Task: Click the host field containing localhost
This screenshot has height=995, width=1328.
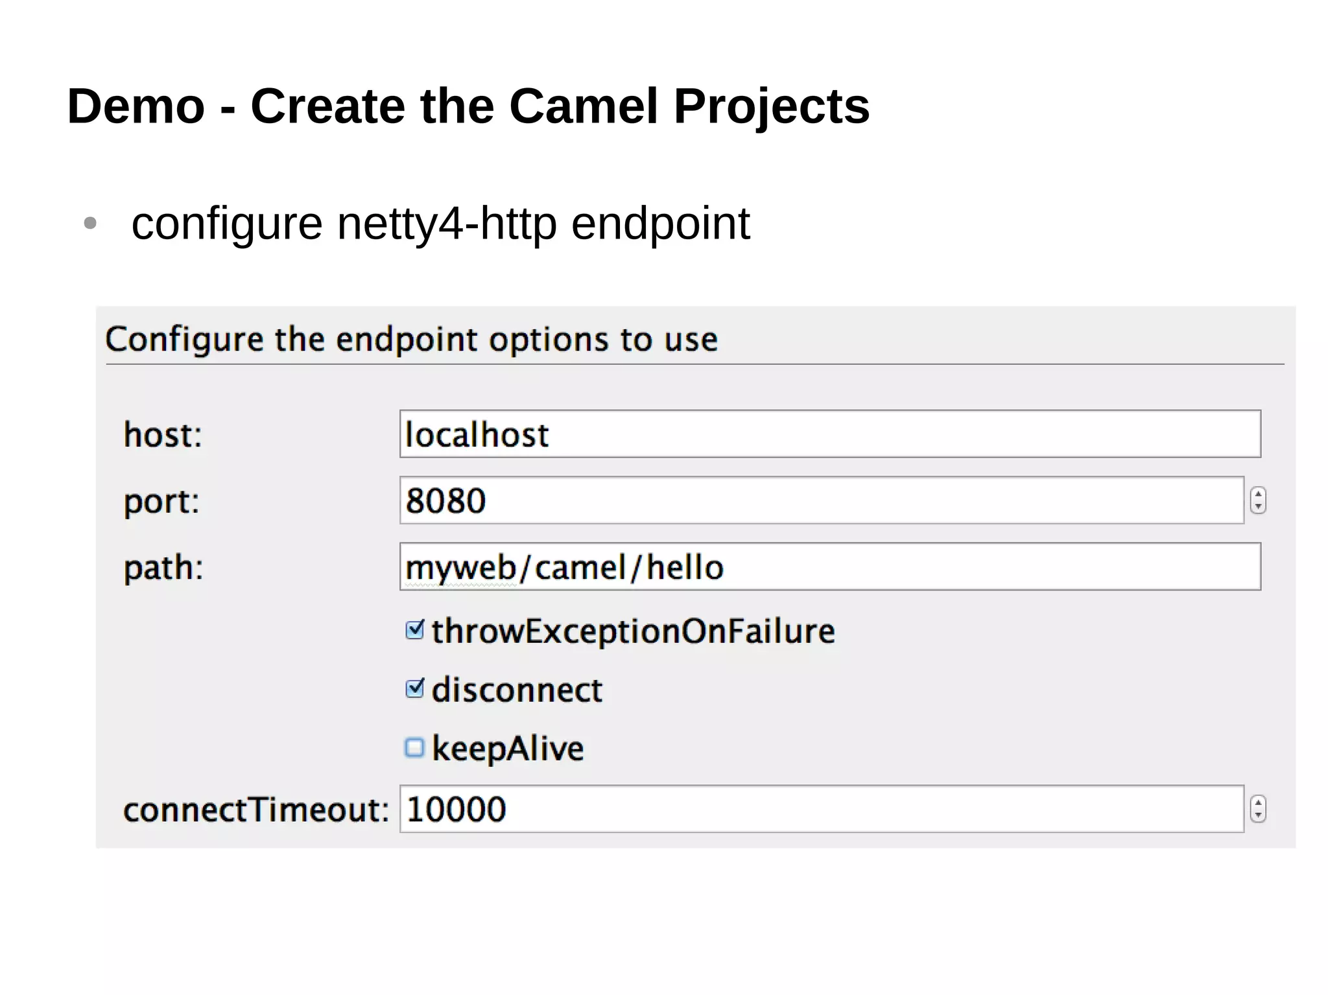Action: (830, 434)
